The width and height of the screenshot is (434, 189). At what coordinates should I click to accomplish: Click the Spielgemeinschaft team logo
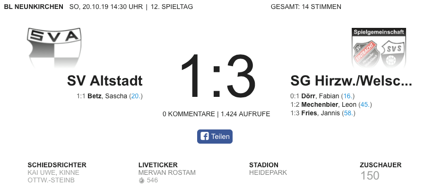click(379, 48)
